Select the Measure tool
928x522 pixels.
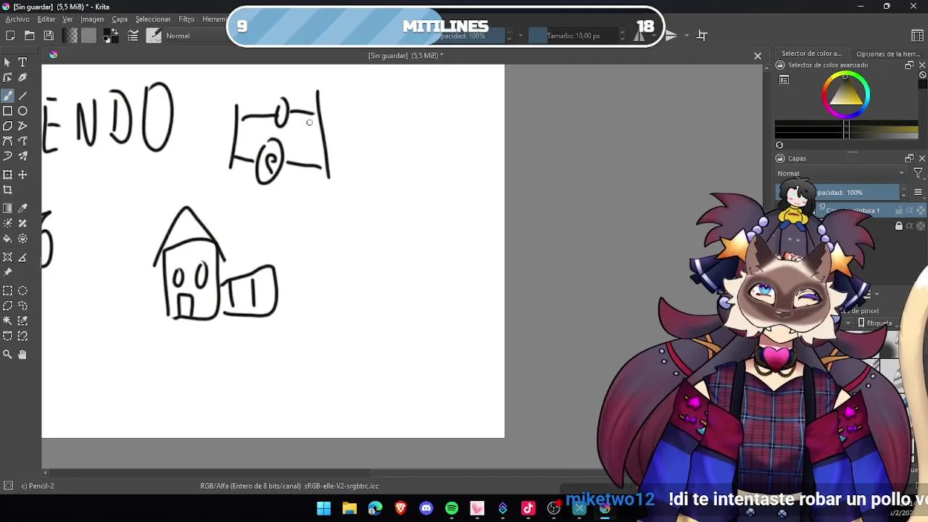pyautogui.click(x=22, y=257)
